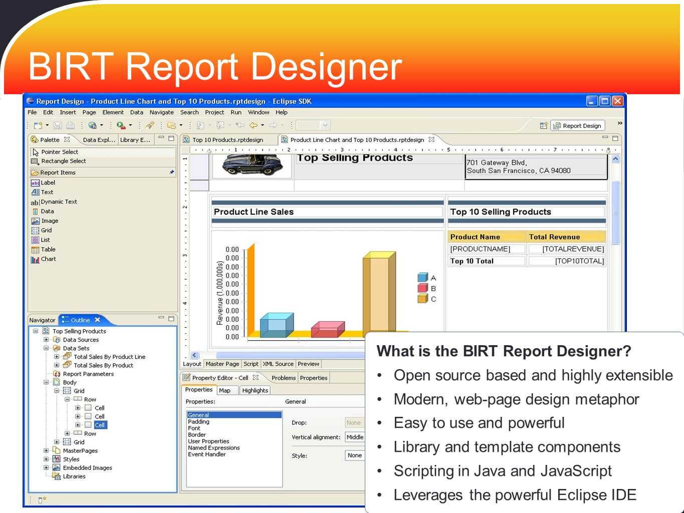Image resolution: width=684 pixels, height=513 pixels.
Task: Click the Run (green play) toolbar icon
Action: coord(121,125)
